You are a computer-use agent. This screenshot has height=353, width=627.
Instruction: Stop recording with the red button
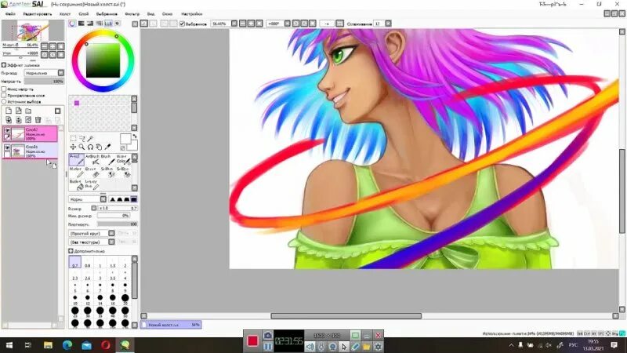(252, 340)
